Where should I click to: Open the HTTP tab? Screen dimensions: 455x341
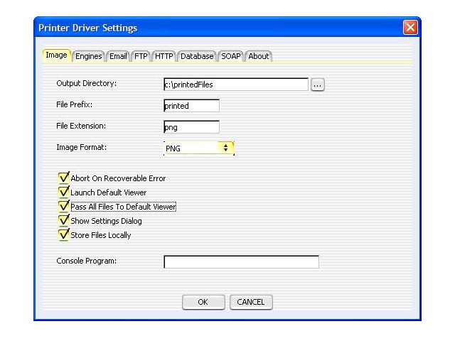pos(164,56)
